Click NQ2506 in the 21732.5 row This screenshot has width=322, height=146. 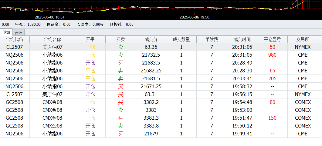(15, 55)
